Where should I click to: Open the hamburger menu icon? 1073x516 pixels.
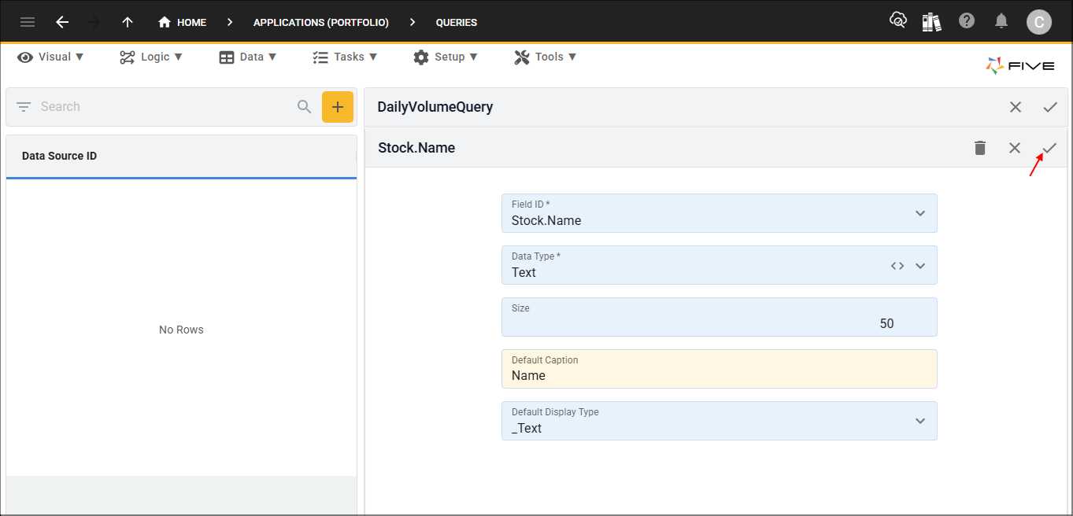point(28,22)
